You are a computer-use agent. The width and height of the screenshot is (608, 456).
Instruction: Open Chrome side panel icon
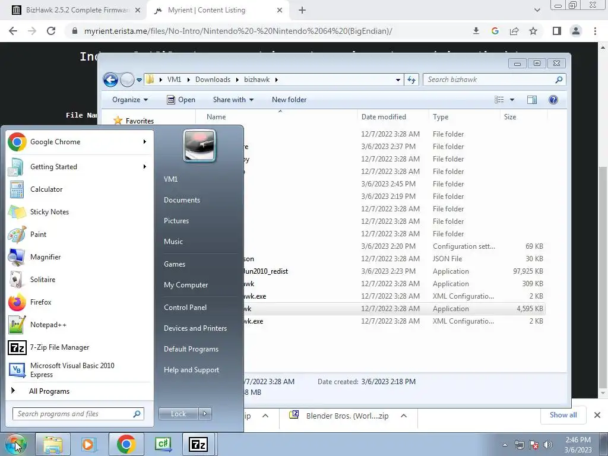click(557, 31)
